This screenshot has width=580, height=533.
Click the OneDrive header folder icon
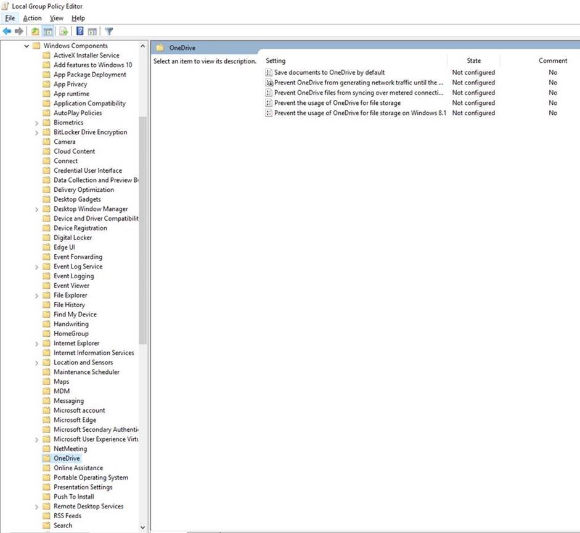[x=160, y=48]
